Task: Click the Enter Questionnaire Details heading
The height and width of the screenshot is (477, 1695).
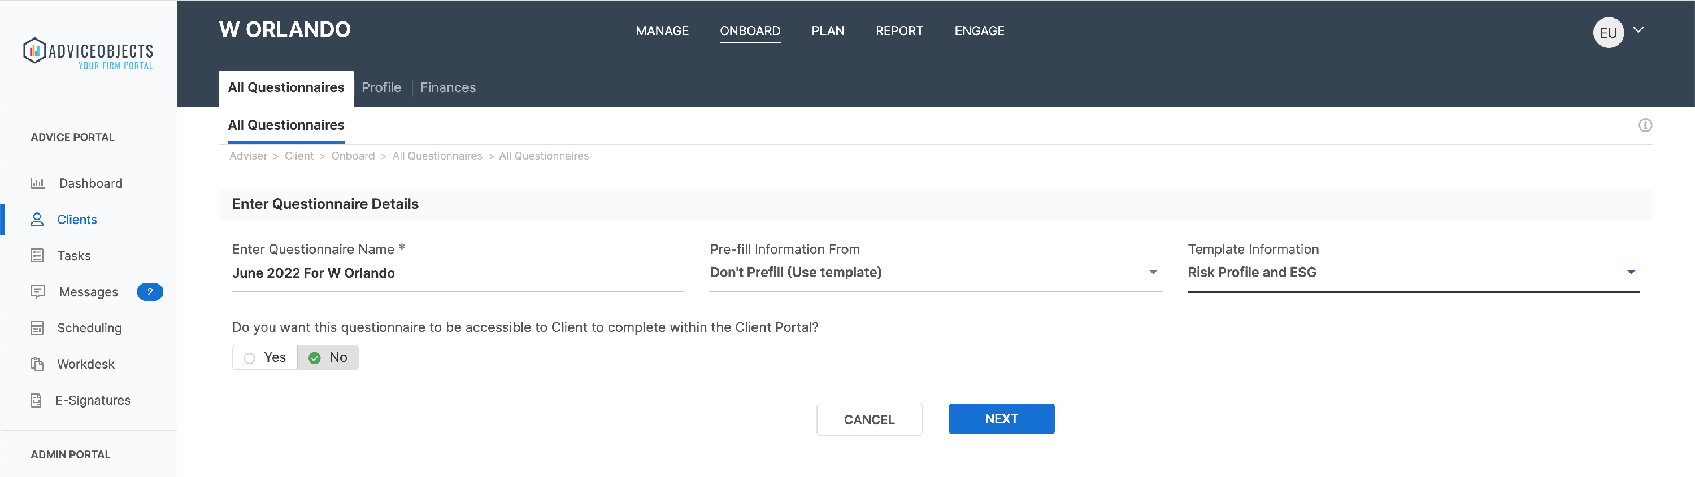Action: point(325,204)
